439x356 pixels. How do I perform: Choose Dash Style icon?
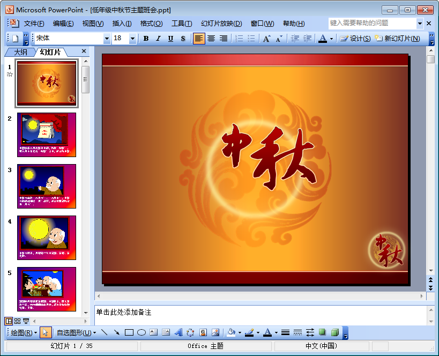tap(297, 332)
